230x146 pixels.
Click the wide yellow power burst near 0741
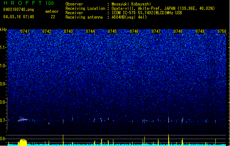(x=22, y=142)
